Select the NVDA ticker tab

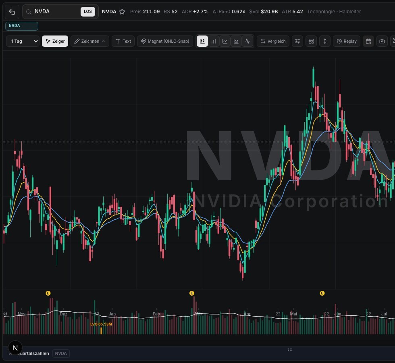(22, 26)
